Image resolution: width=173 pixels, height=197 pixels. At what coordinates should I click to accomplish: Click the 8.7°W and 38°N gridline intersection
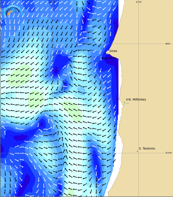click(x=139, y=44)
